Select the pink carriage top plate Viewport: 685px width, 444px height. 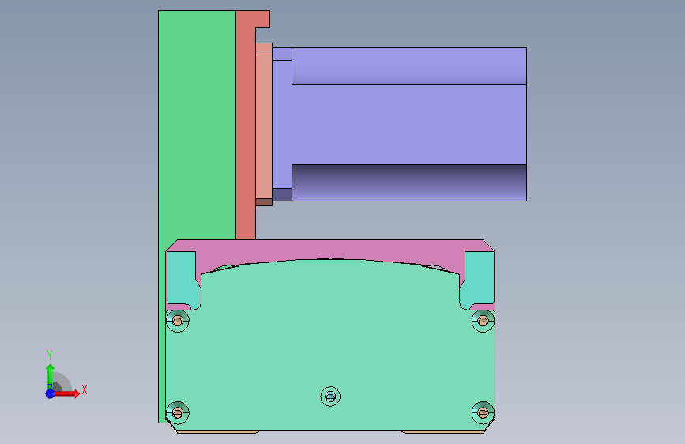point(329,249)
